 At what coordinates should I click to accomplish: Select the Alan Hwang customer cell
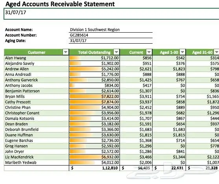coord(37,58)
